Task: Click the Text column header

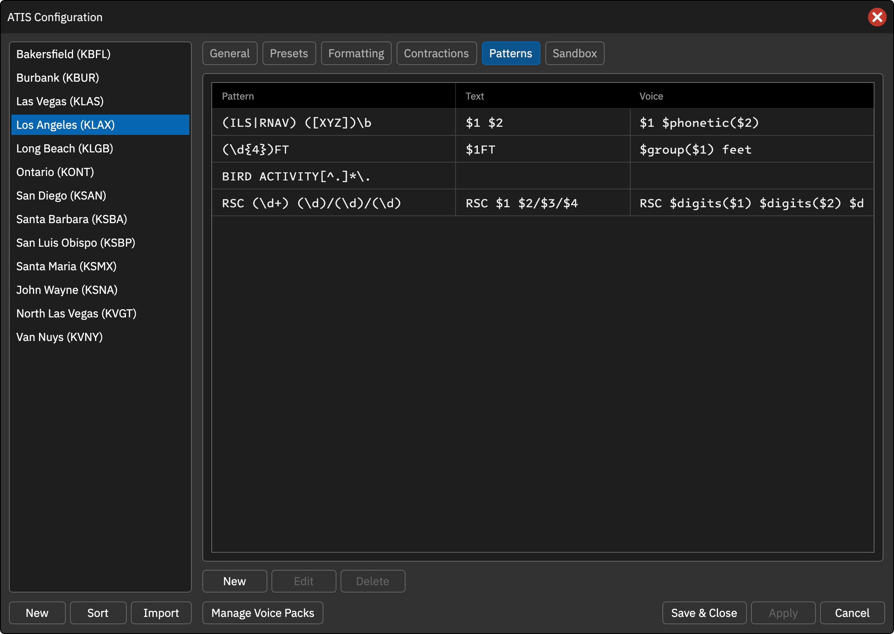Action: coord(543,96)
